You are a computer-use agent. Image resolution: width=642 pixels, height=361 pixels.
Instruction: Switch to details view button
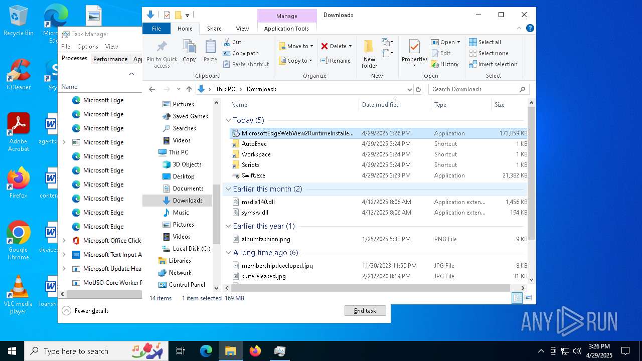(x=517, y=298)
